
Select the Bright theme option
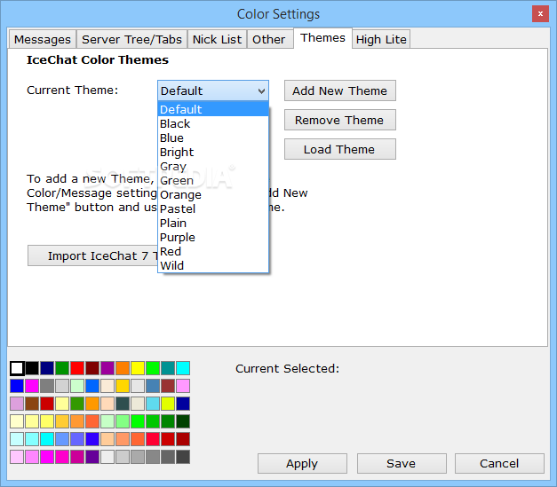tap(213, 153)
